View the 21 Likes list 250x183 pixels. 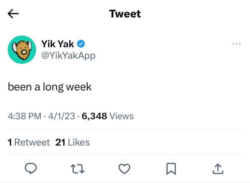click(x=72, y=142)
